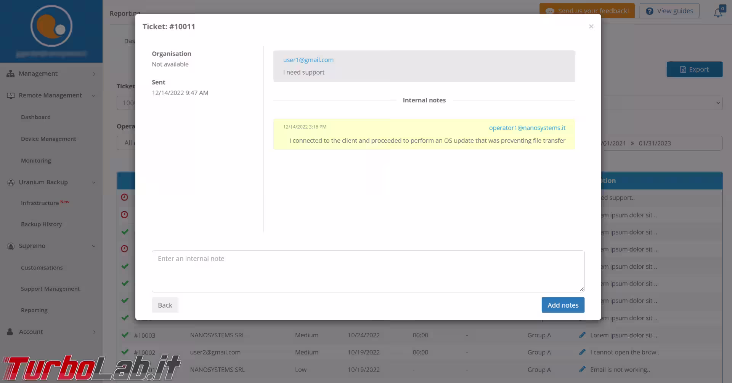Click the ticket sent date 12/14/2022 9:47 AM
This screenshot has width=732, height=383.
pyautogui.click(x=180, y=93)
